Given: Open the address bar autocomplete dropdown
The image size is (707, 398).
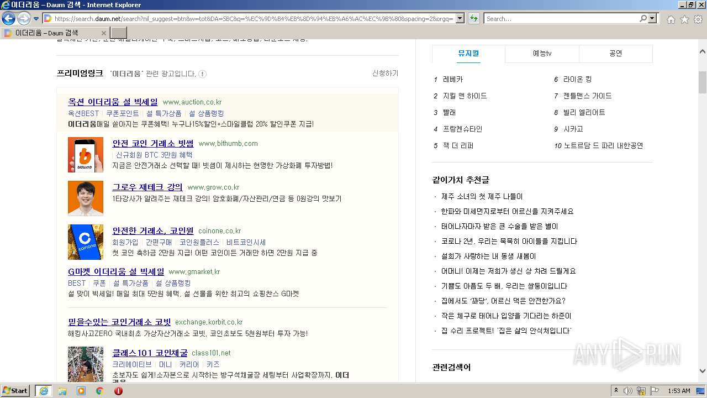Looking at the screenshot, I should [460, 19].
